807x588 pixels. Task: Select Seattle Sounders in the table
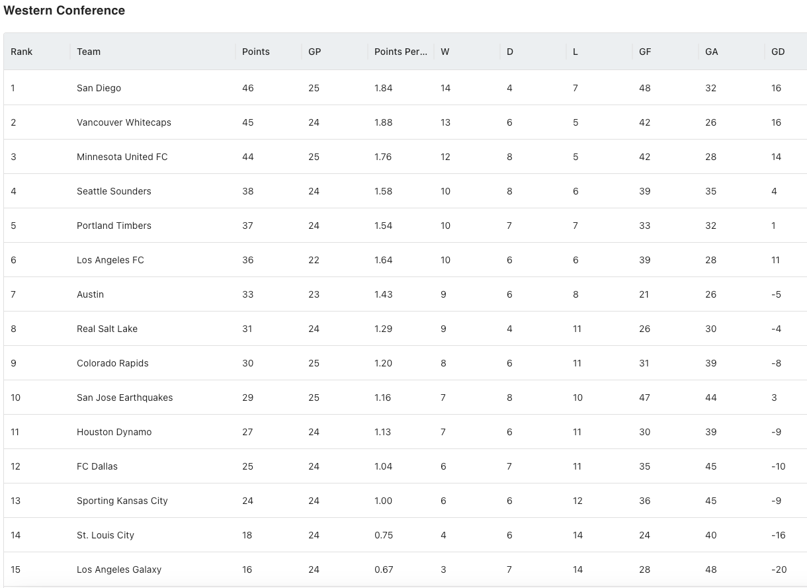(114, 191)
